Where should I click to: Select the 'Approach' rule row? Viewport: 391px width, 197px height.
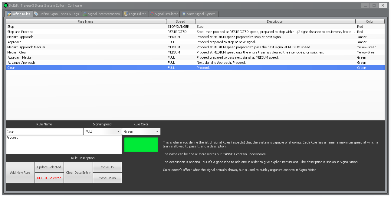195,42
